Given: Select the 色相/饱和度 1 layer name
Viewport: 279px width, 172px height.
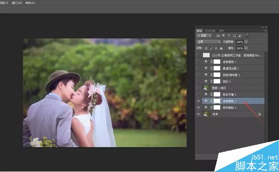Looking at the screenshot, I should point(231,75).
